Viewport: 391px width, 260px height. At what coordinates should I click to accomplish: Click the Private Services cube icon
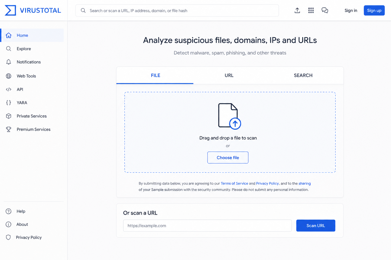pyautogui.click(x=9, y=116)
